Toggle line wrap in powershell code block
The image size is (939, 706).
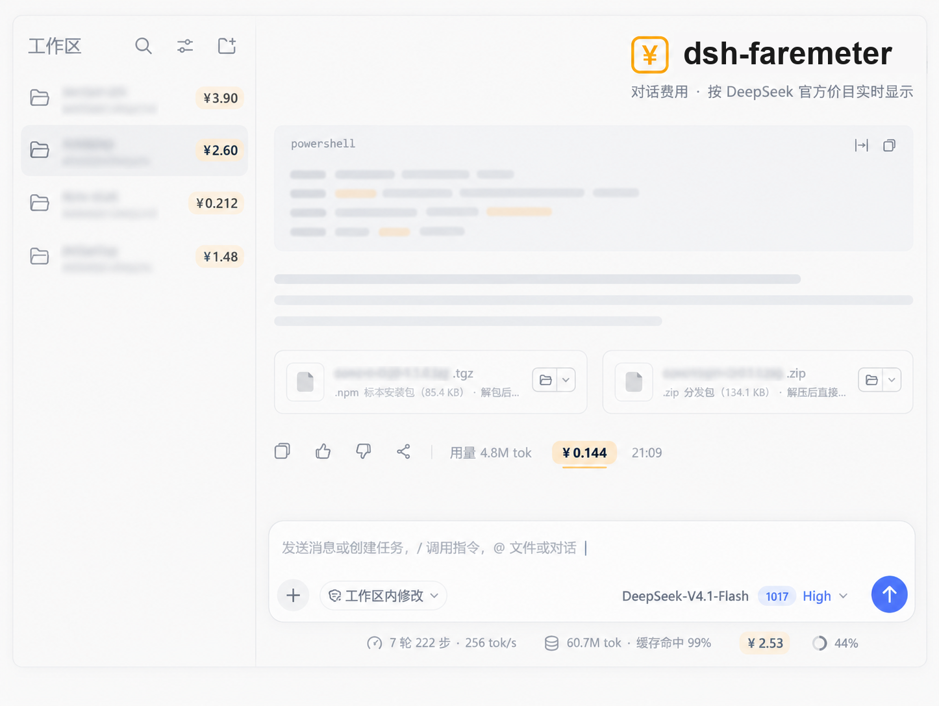tap(862, 145)
